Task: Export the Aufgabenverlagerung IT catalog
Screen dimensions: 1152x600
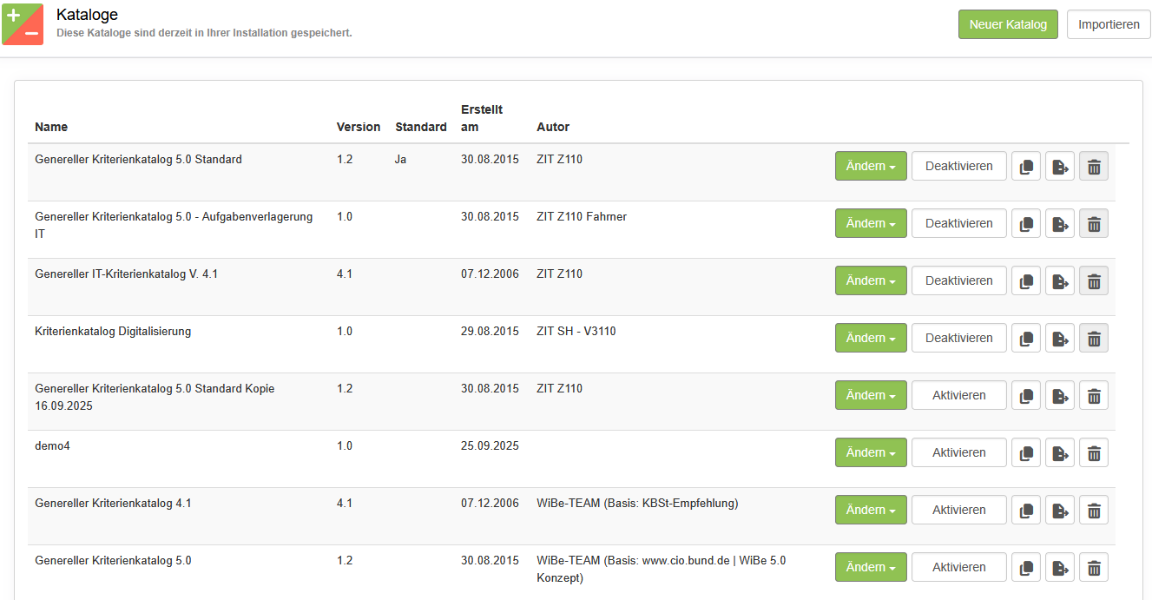Action: pyautogui.click(x=1059, y=224)
